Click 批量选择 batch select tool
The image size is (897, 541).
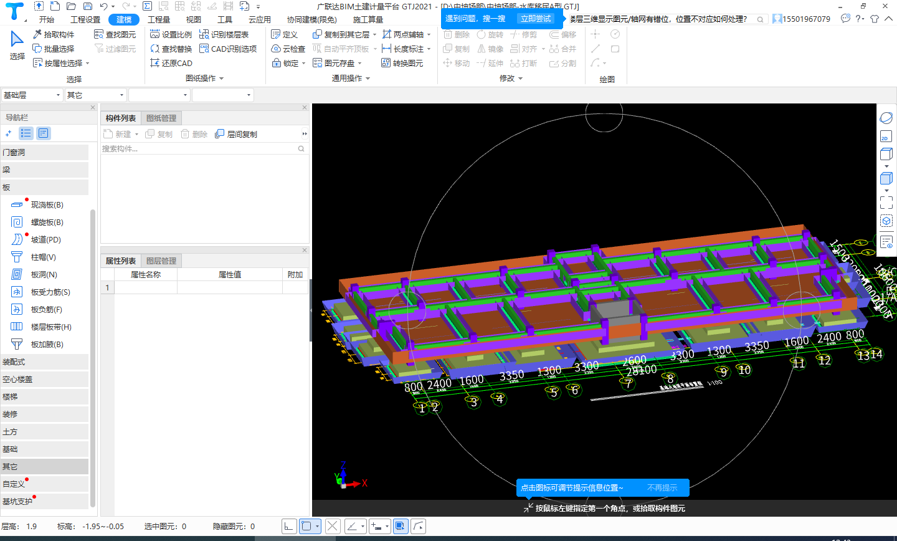[54, 49]
